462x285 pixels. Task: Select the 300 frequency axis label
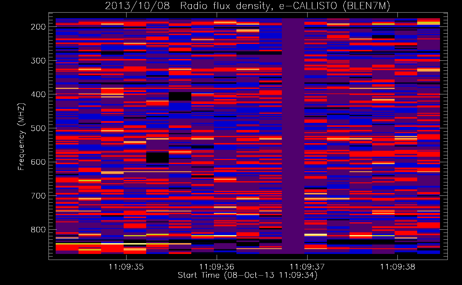pyautogui.click(x=38, y=61)
